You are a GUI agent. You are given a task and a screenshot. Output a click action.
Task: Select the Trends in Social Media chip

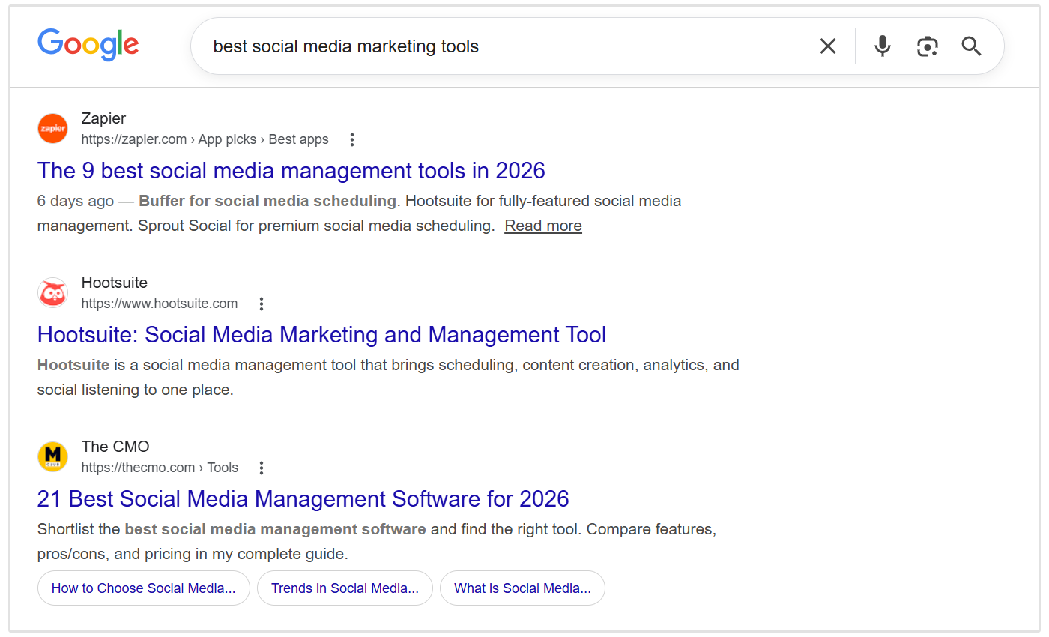(x=345, y=588)
